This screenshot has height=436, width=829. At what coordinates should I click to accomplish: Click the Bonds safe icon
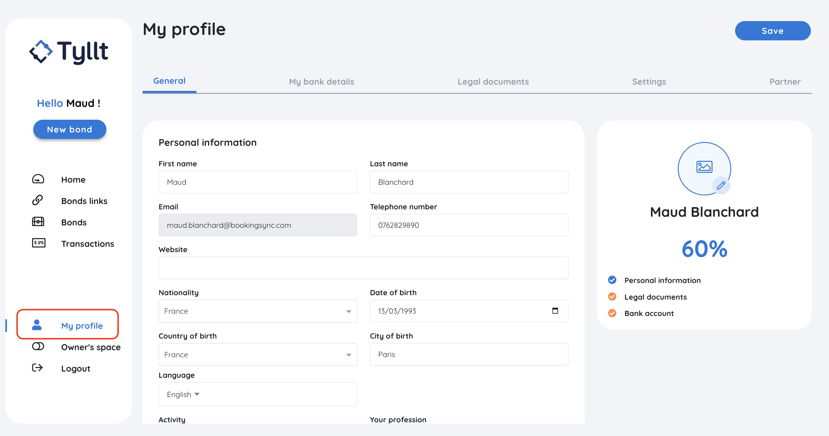[38, 222]
